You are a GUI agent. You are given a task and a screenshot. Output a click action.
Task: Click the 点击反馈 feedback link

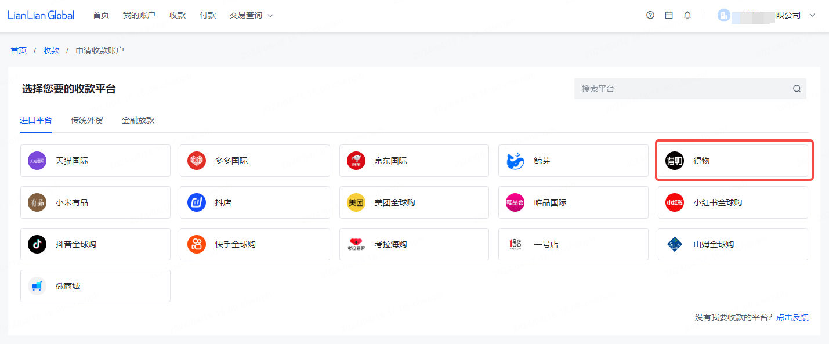(x=792, y=317)
